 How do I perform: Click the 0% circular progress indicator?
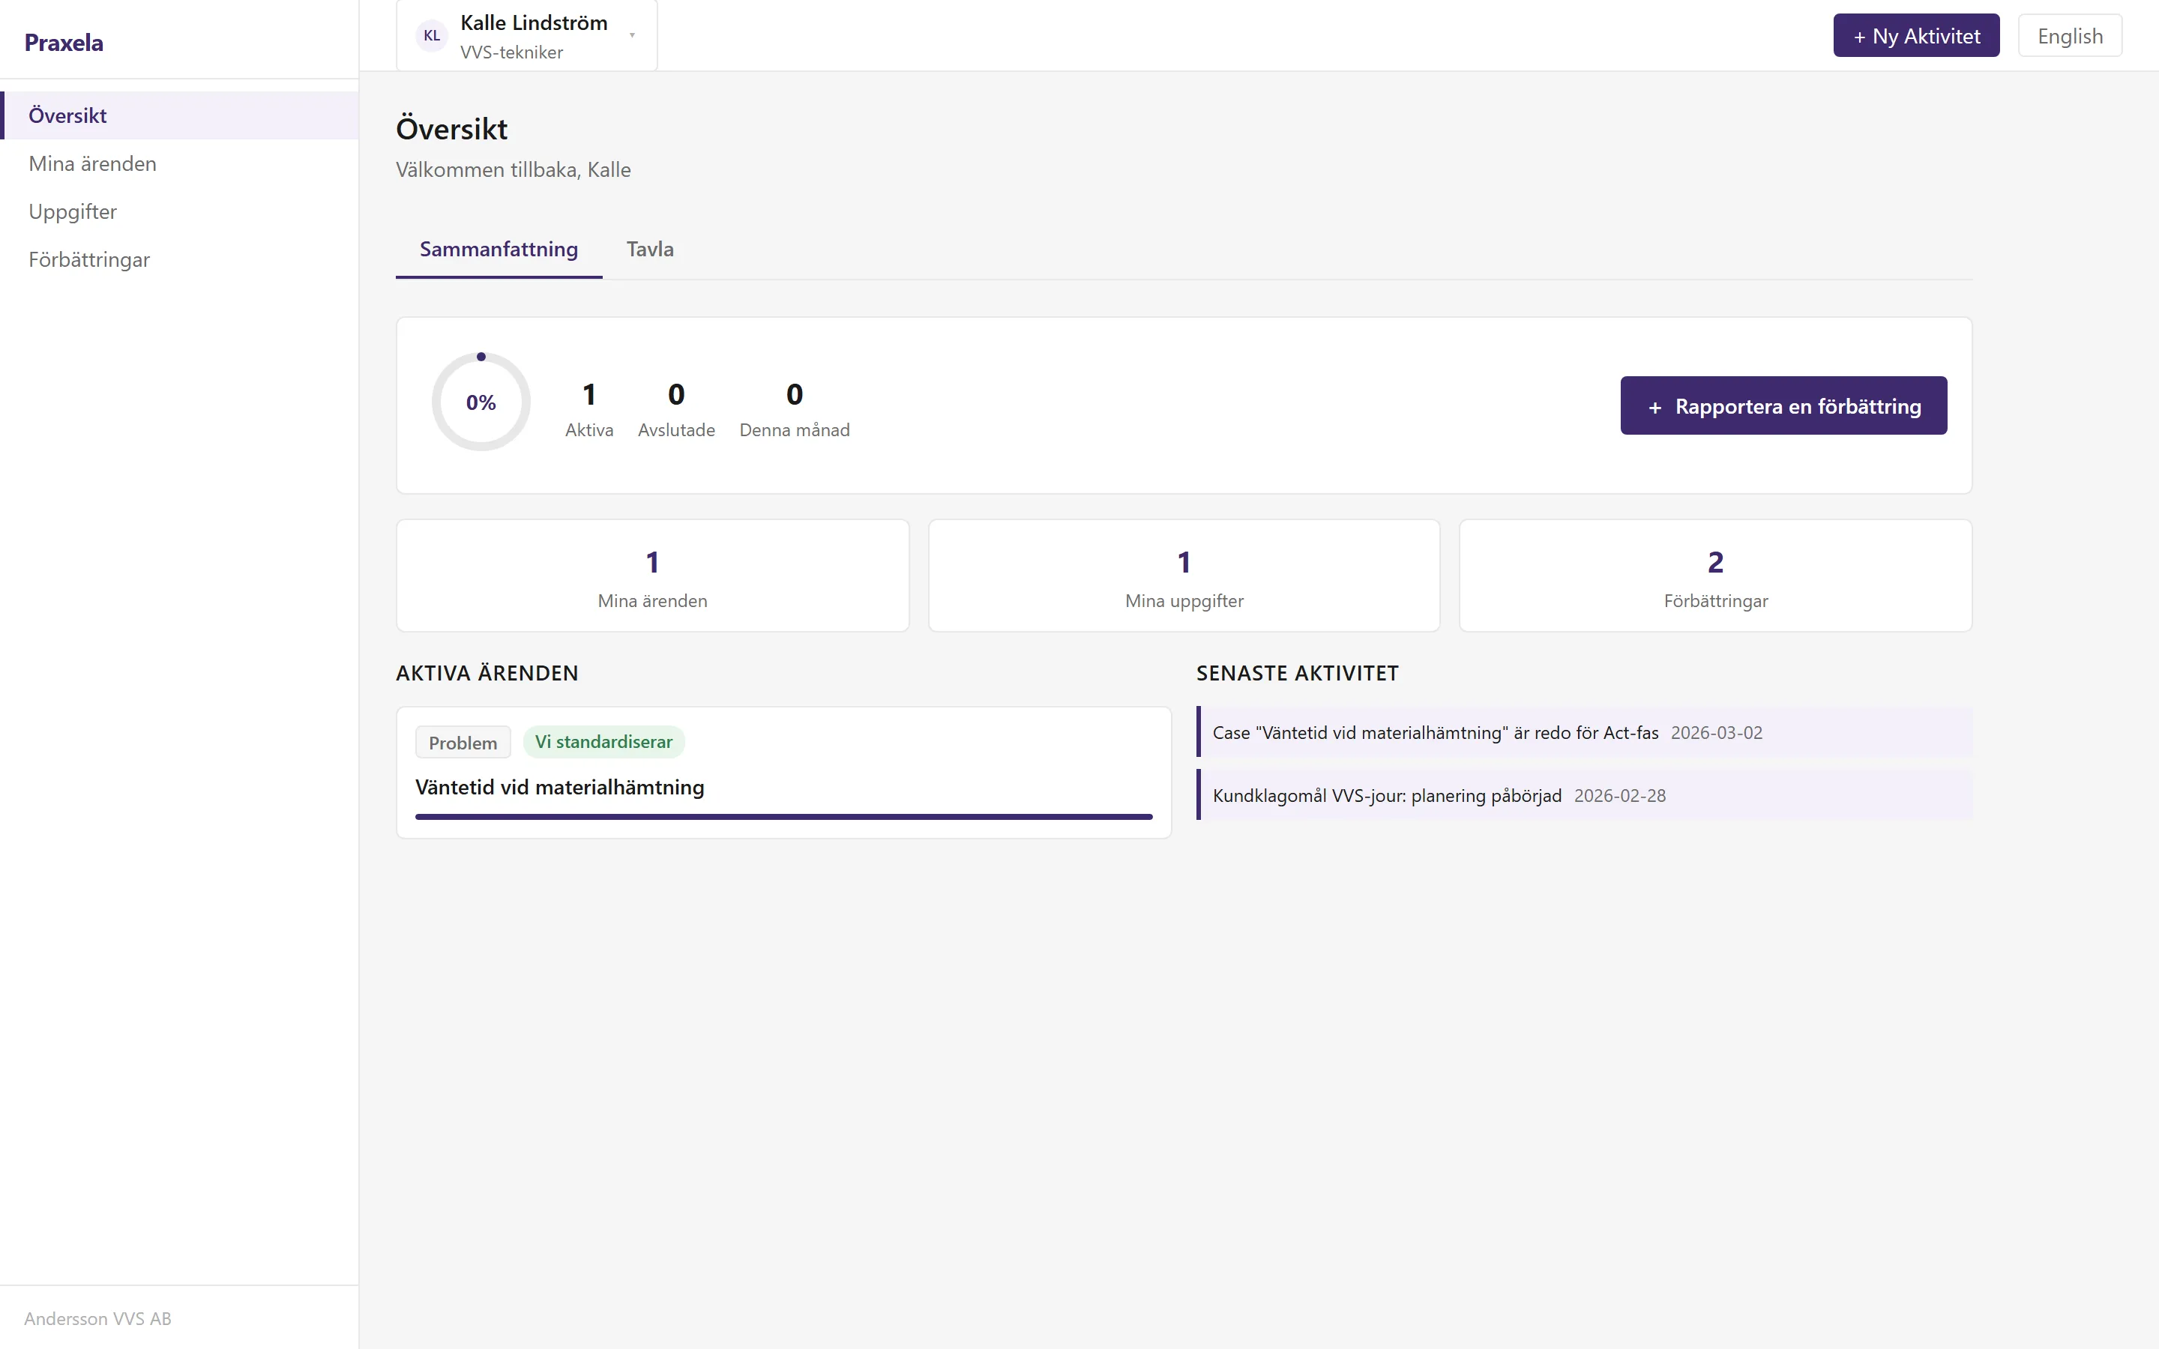click(481, 402)
